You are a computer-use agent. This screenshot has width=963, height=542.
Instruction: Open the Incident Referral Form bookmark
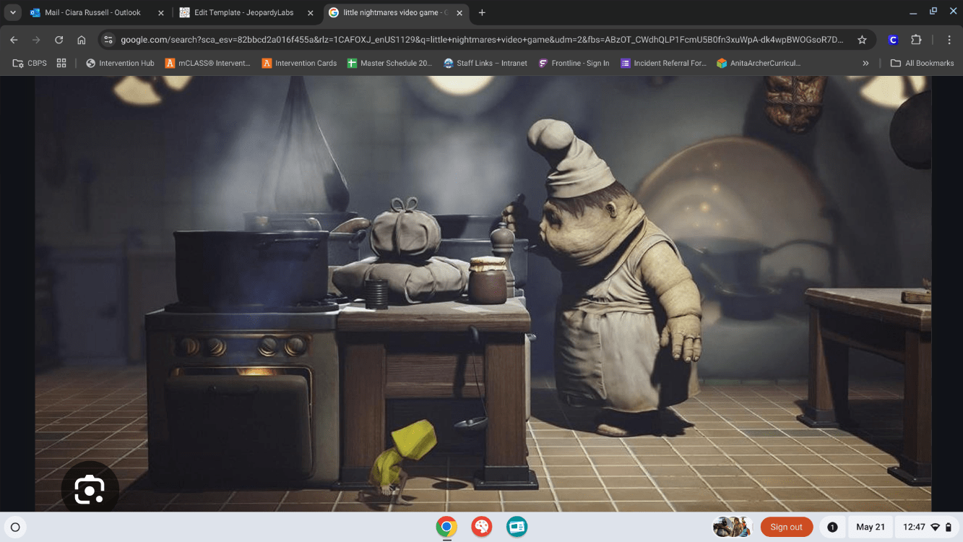tap(663, 63)
